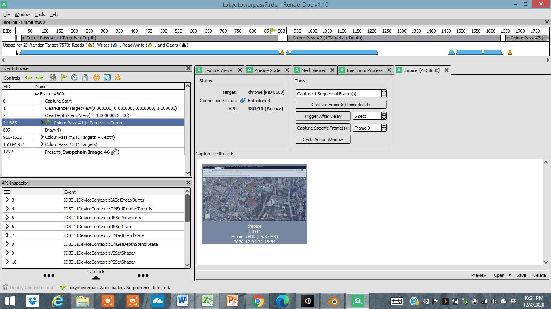Click Cycle Active Window button
551x309 pixels.
323,140
